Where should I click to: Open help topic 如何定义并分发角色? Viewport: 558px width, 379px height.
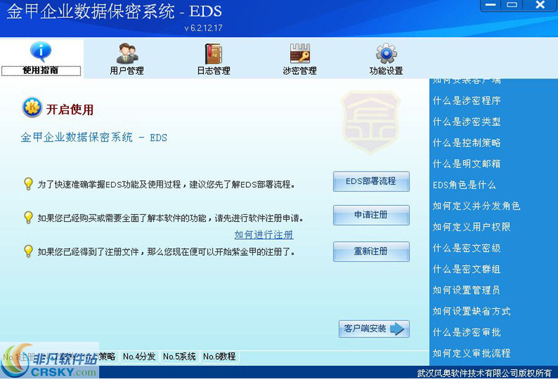(477, 206)
